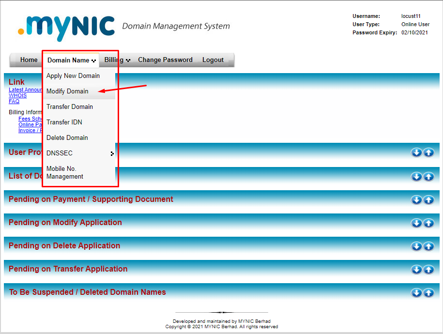443x334 pixels.
Task: Select Modify Domain menu entry
Action: [x=79, y=91]
